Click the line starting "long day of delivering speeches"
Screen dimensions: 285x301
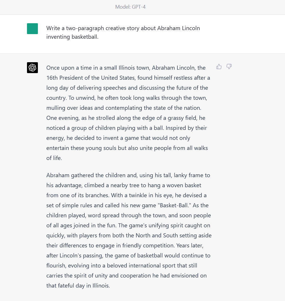point(127,88)
